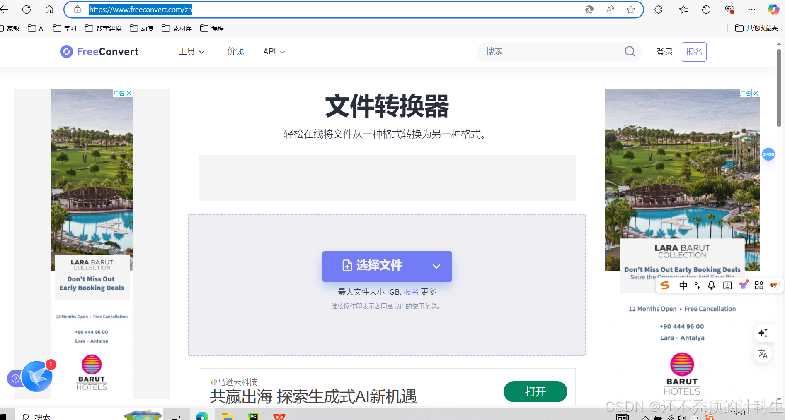Click the FreeConvert logo
This screenshot has width=785, height=420.
point(99,52)
